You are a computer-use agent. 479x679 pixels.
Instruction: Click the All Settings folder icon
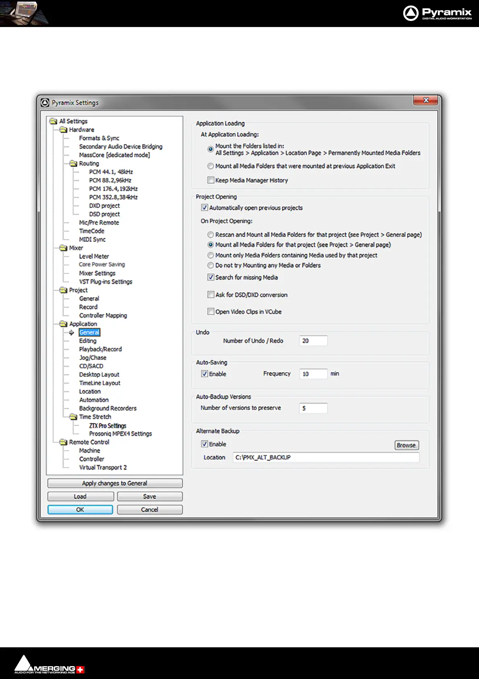[x=53, y=121]
